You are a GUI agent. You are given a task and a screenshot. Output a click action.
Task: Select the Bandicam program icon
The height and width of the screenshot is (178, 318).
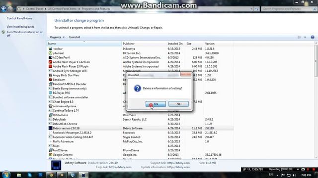[x=50, y=80]
